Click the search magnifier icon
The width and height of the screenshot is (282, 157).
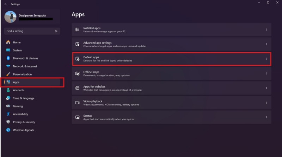(56, 31)
